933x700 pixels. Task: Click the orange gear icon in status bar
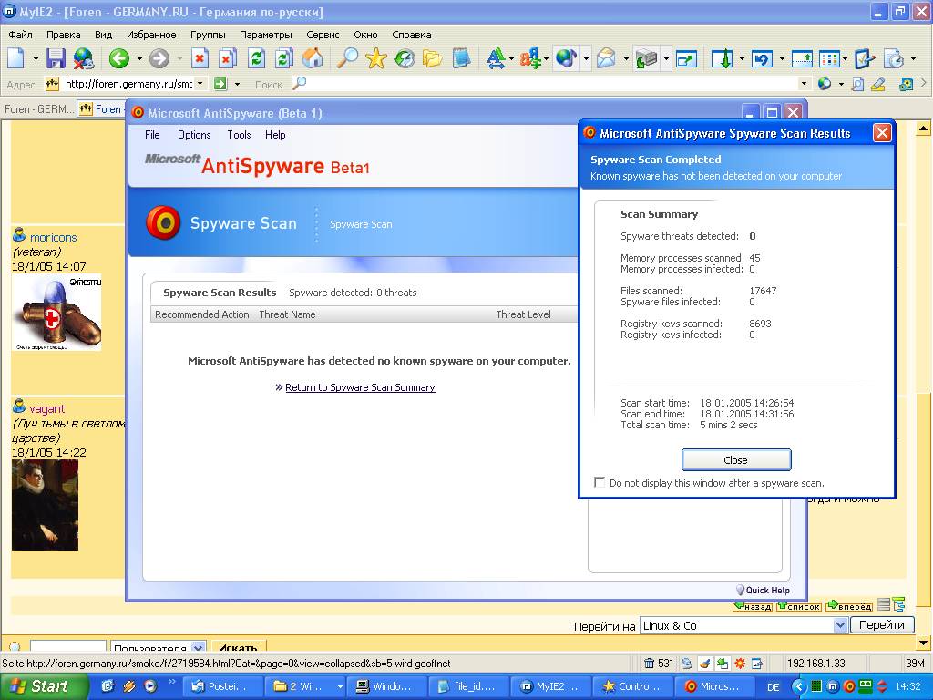740,664
